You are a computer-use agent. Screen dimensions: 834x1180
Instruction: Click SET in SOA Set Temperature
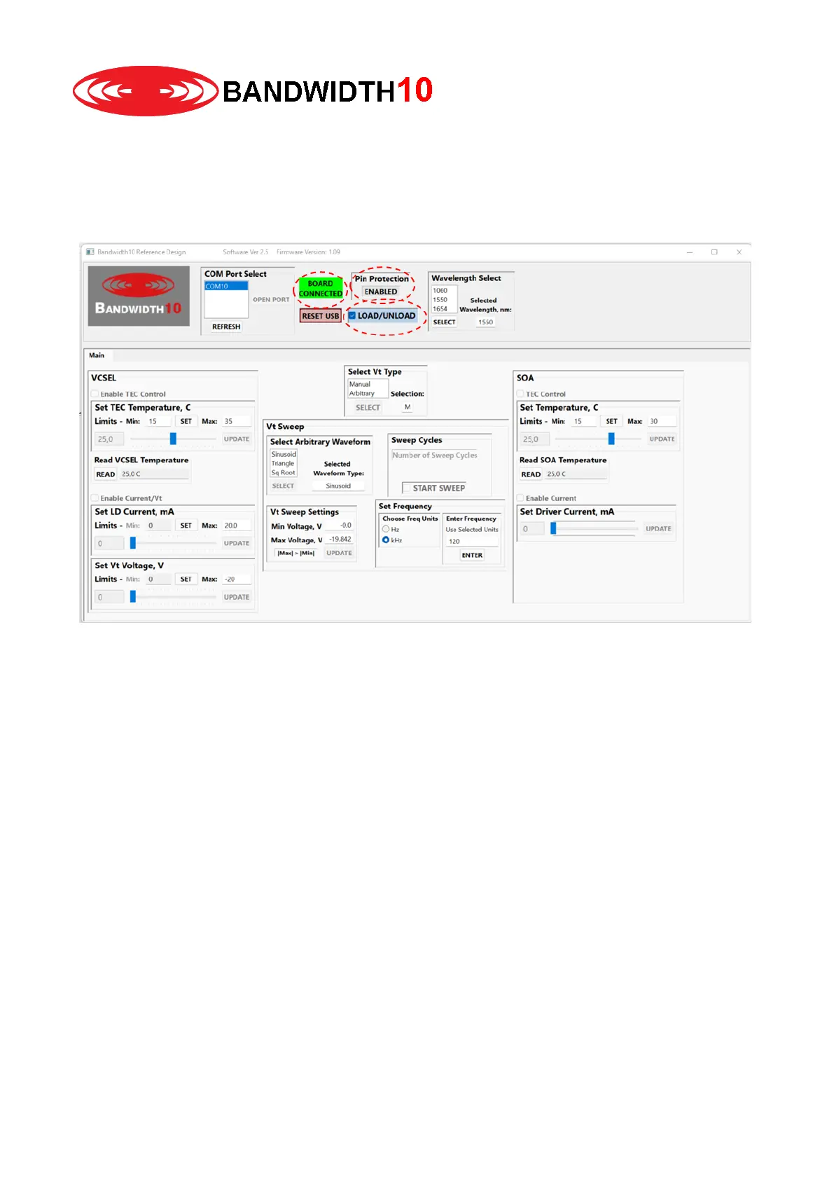(x=611, y=421)
